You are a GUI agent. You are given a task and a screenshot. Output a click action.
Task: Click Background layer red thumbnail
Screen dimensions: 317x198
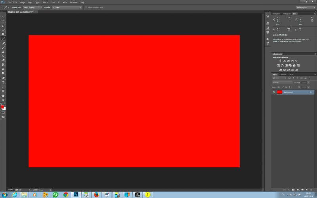click(x=280, y=92)
